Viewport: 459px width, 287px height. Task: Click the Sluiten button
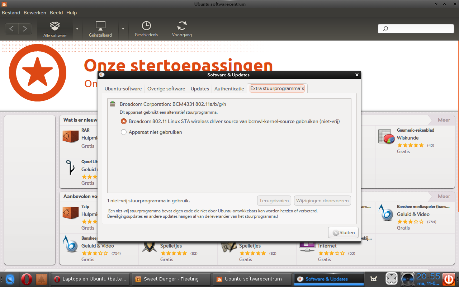pos(343,232)
